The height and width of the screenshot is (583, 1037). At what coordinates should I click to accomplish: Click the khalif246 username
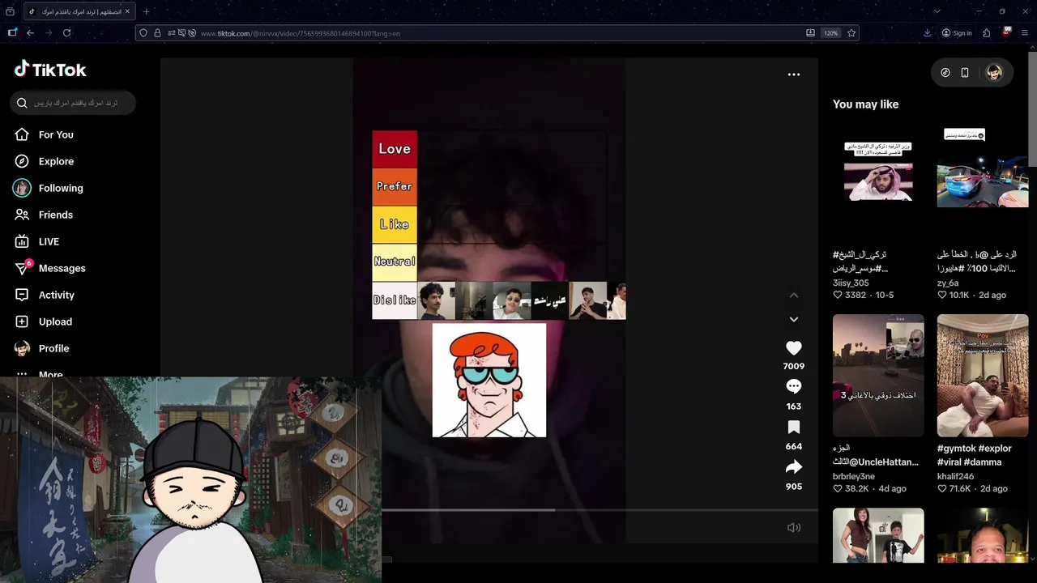(955, 476)
